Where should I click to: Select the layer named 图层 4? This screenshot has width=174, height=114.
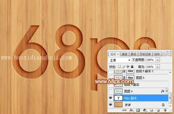(x=128, y=91)
